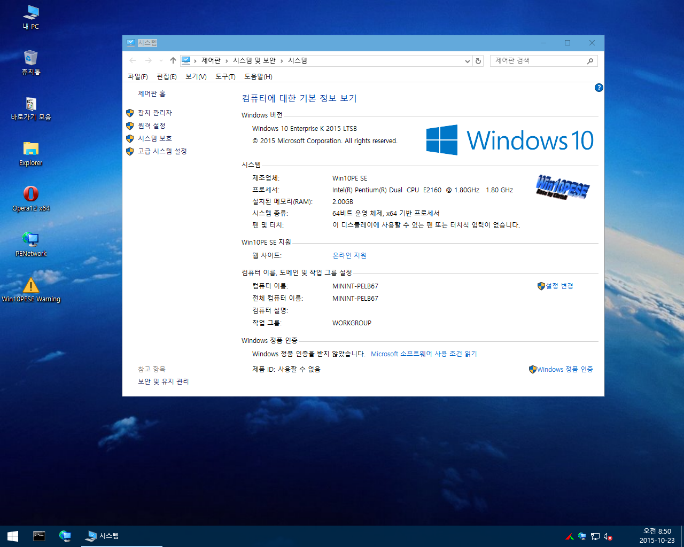Maximize the 시스템 window
This screenshot has height=547, width=684.
click(x=568, y=43)
